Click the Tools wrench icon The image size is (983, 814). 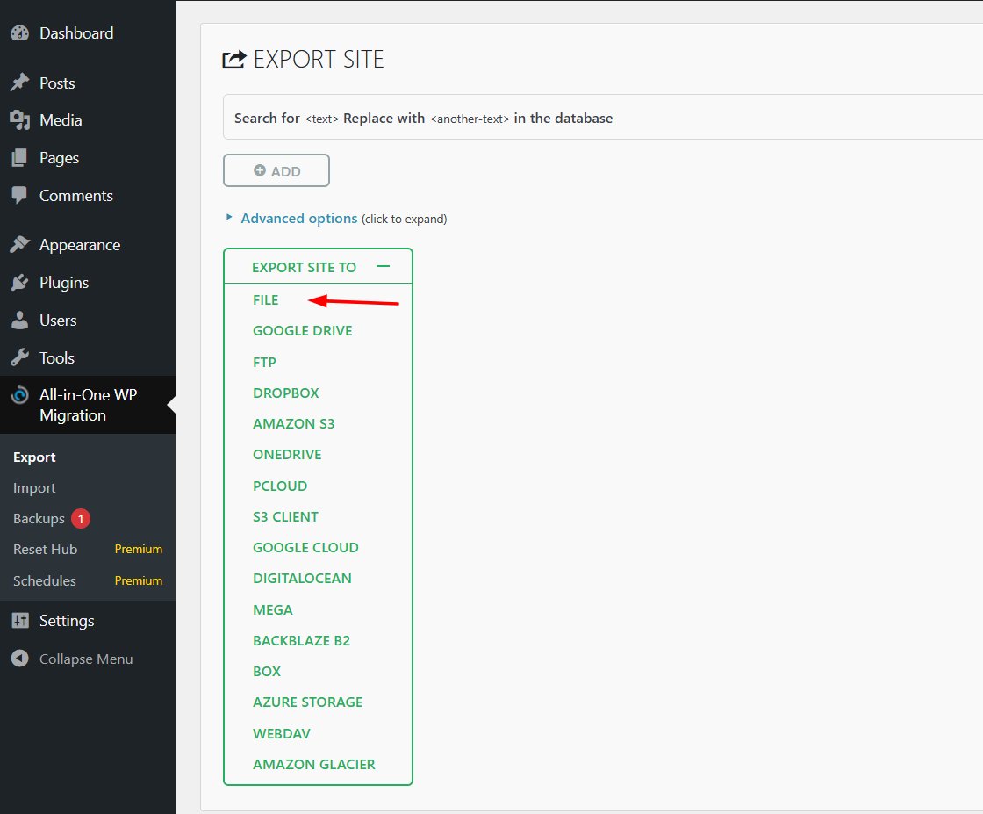pyautogui.click(x=20, y=357)
